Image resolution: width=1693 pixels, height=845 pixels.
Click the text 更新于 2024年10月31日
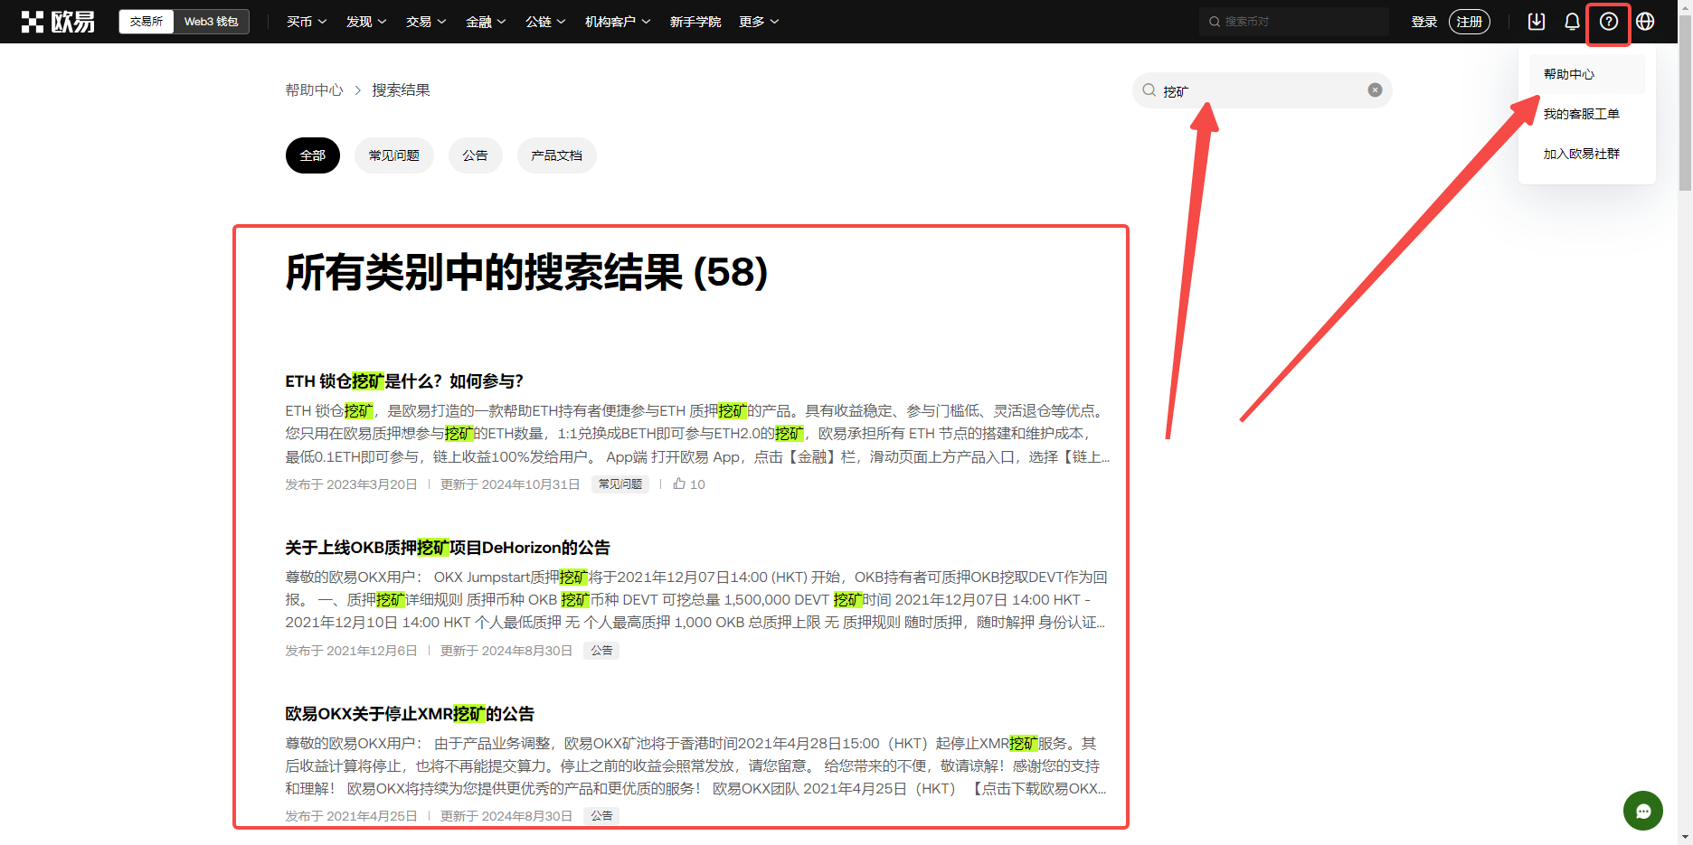coord(510,484)
